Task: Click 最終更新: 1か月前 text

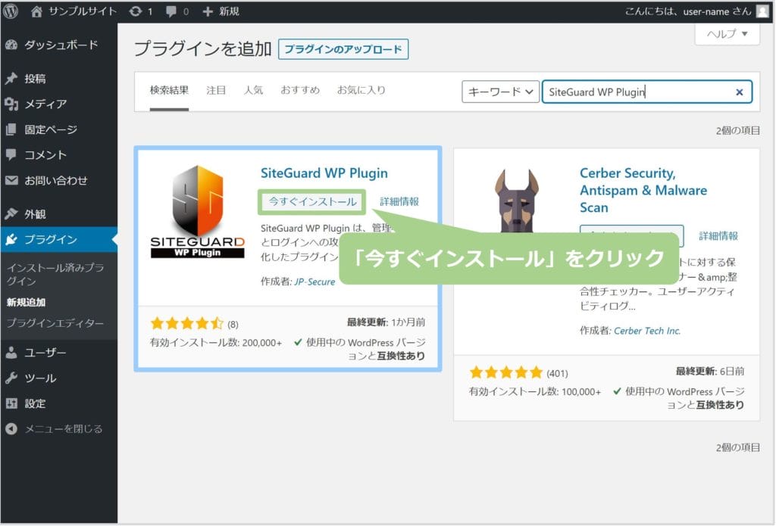Action: (386, 322)
